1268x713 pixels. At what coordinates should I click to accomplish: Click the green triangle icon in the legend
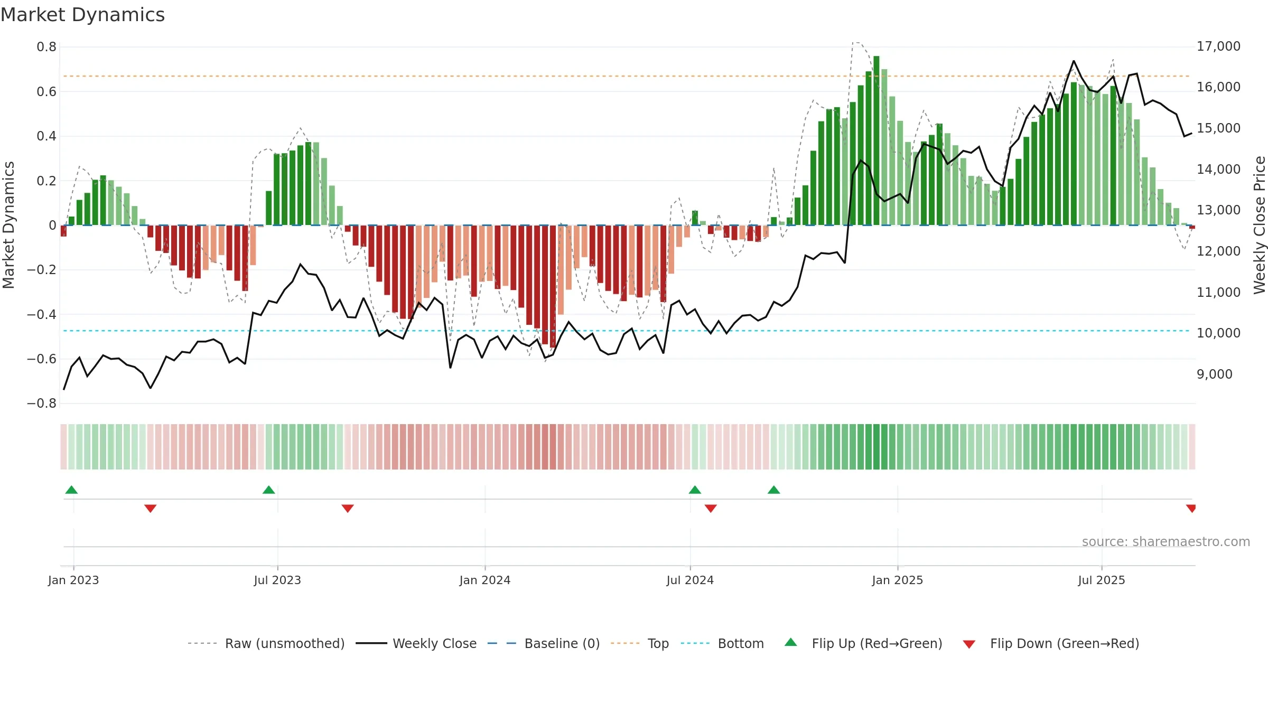click(791, 642)
